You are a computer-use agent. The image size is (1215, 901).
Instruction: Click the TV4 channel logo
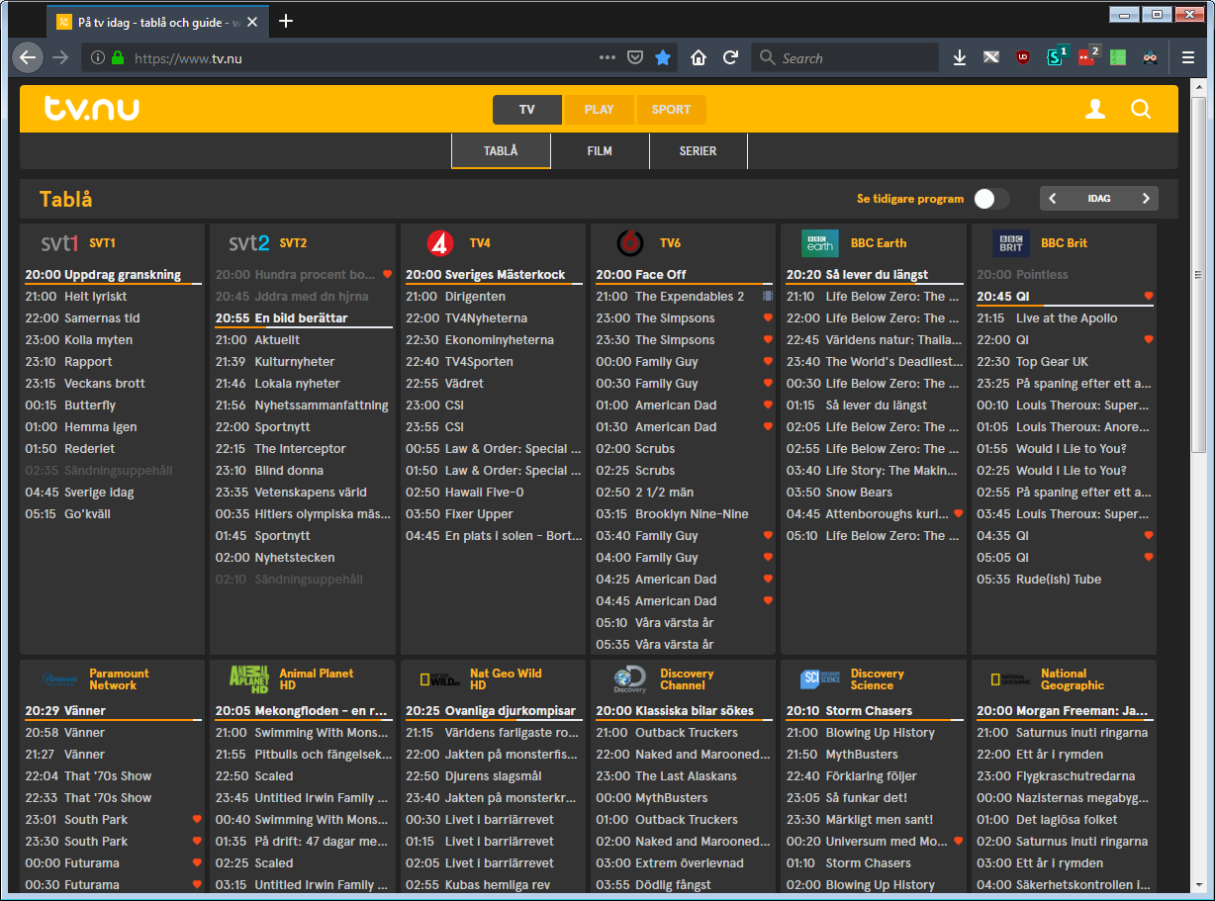coord(440,243)
